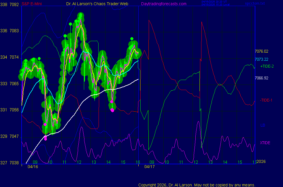283x187 pixels.
Task: Click the LB legend label
Action: pos(263,125)
